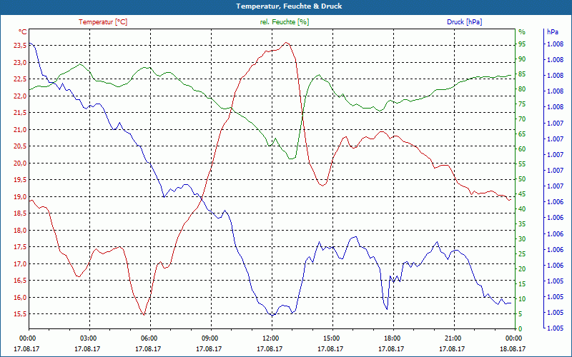Click the 50 tick on green humidity axis
572x357 pixels.
click(522, 179)
